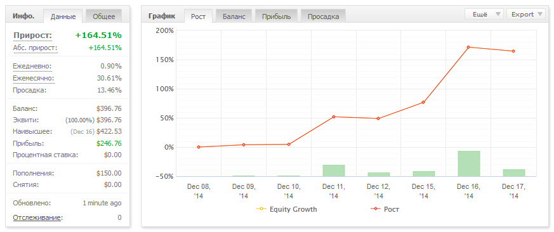Screen dimensions: 554x232
Task: Click the Наивысшее value $422.53
Action: (109, 132)
